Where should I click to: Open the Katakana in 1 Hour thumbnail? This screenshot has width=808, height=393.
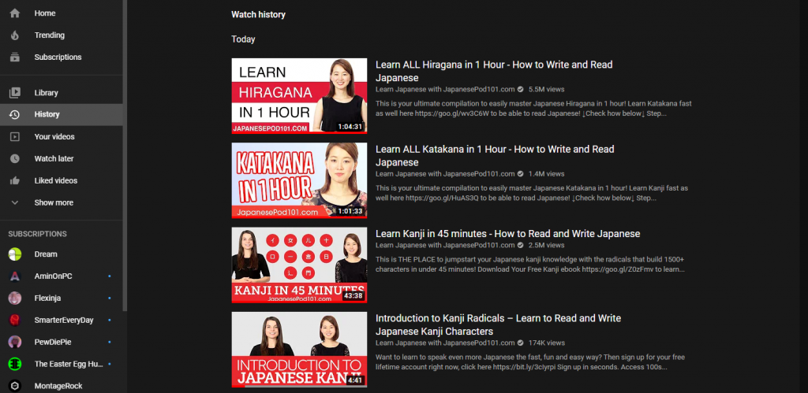(299, 180)
